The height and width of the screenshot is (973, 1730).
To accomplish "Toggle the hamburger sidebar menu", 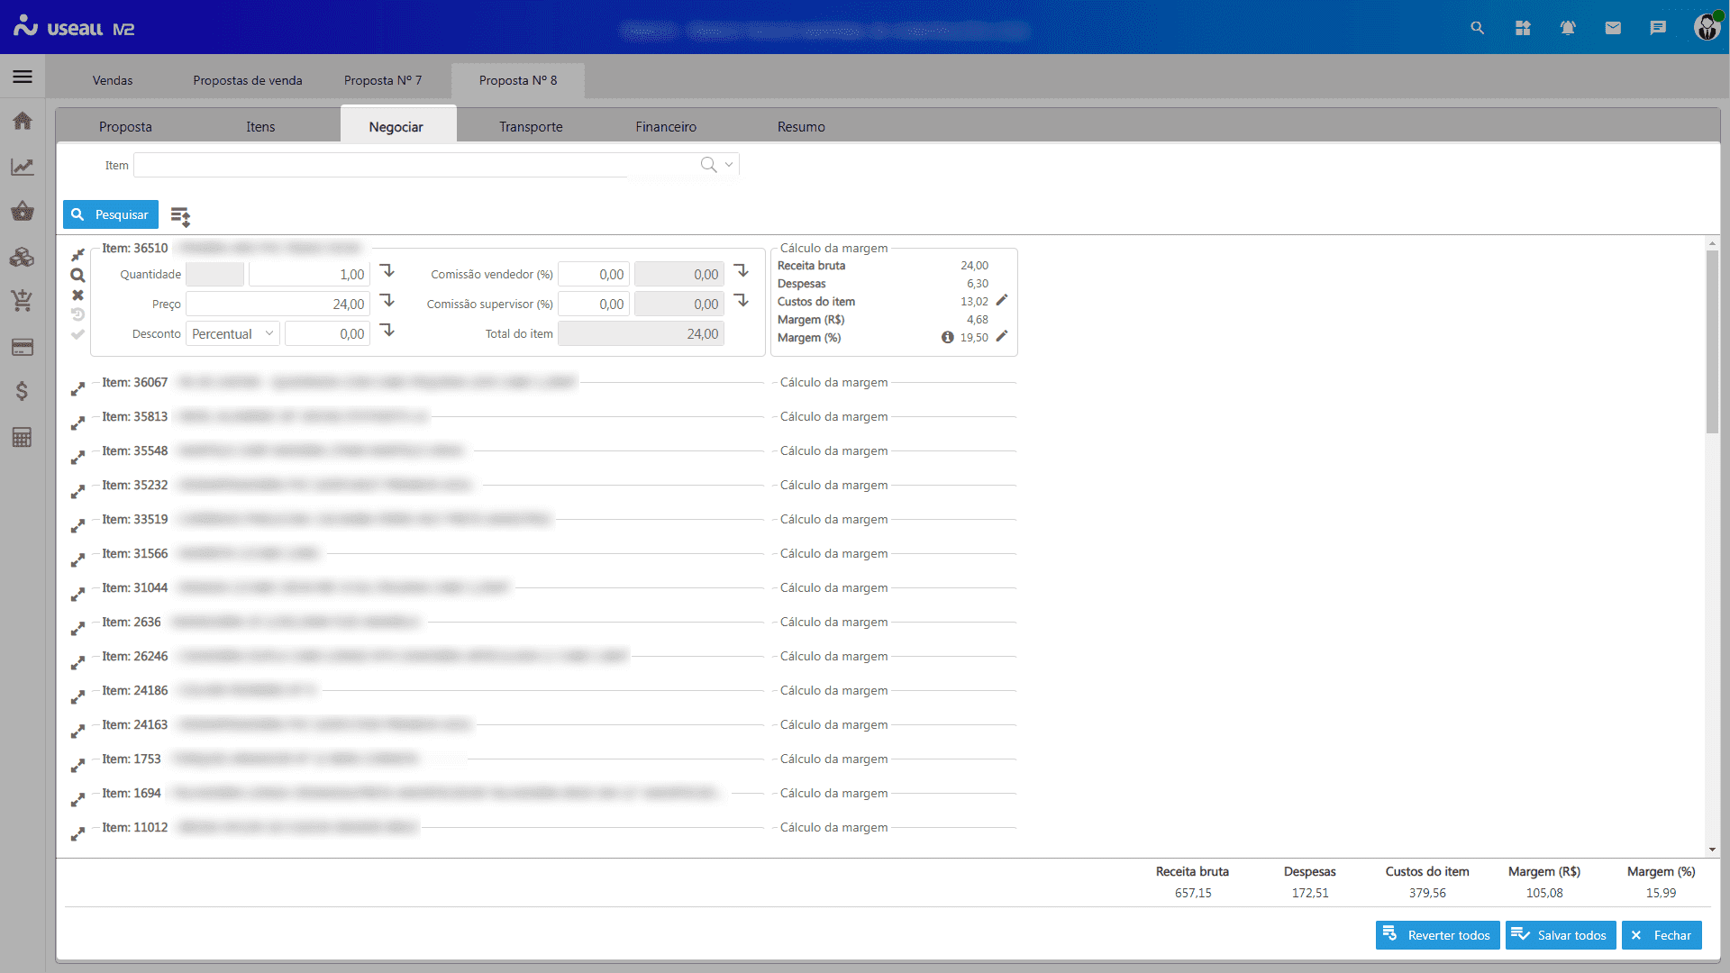I will [23, 77].
